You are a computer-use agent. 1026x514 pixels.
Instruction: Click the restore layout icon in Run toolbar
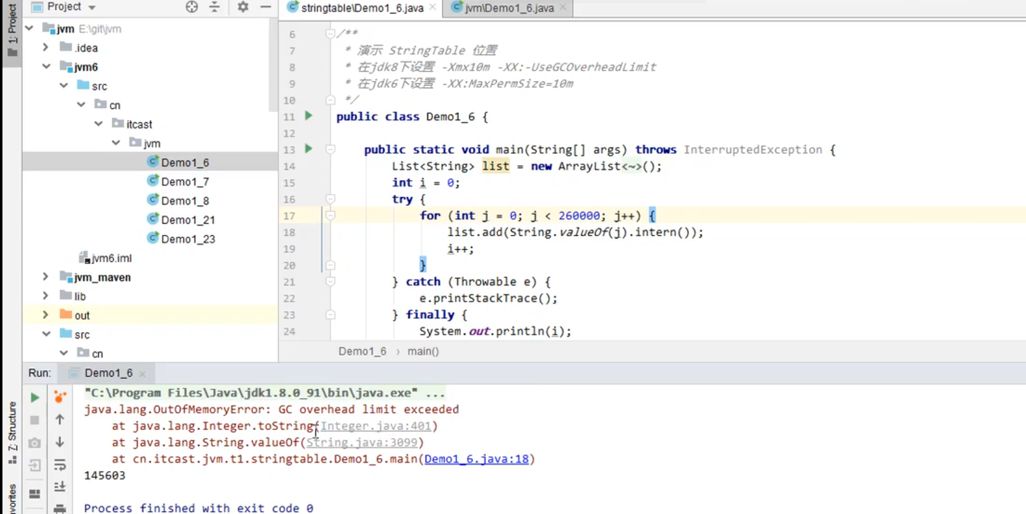click(35, 494)
